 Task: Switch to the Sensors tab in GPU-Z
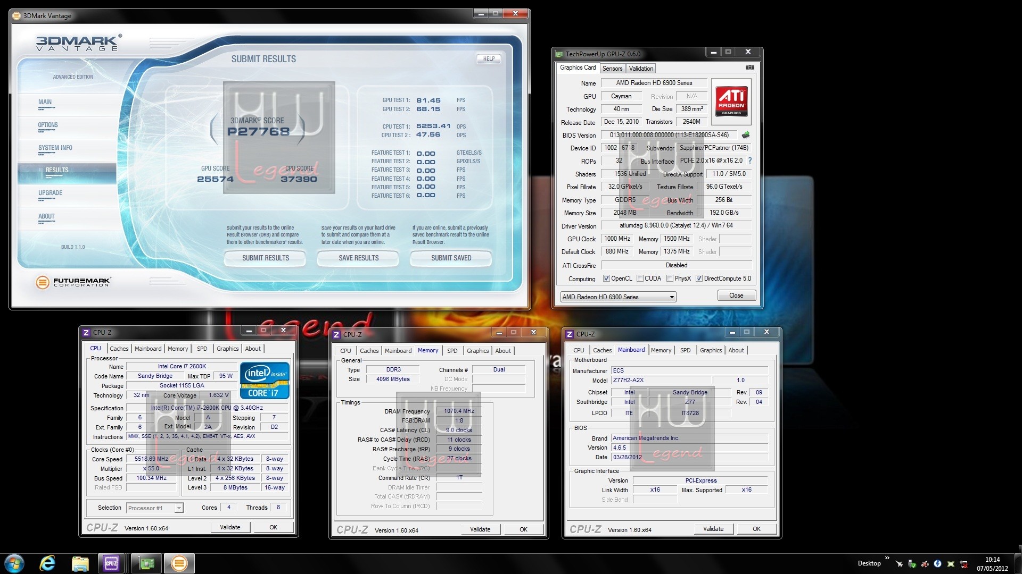pyautogui.click(x=612, y=69)
